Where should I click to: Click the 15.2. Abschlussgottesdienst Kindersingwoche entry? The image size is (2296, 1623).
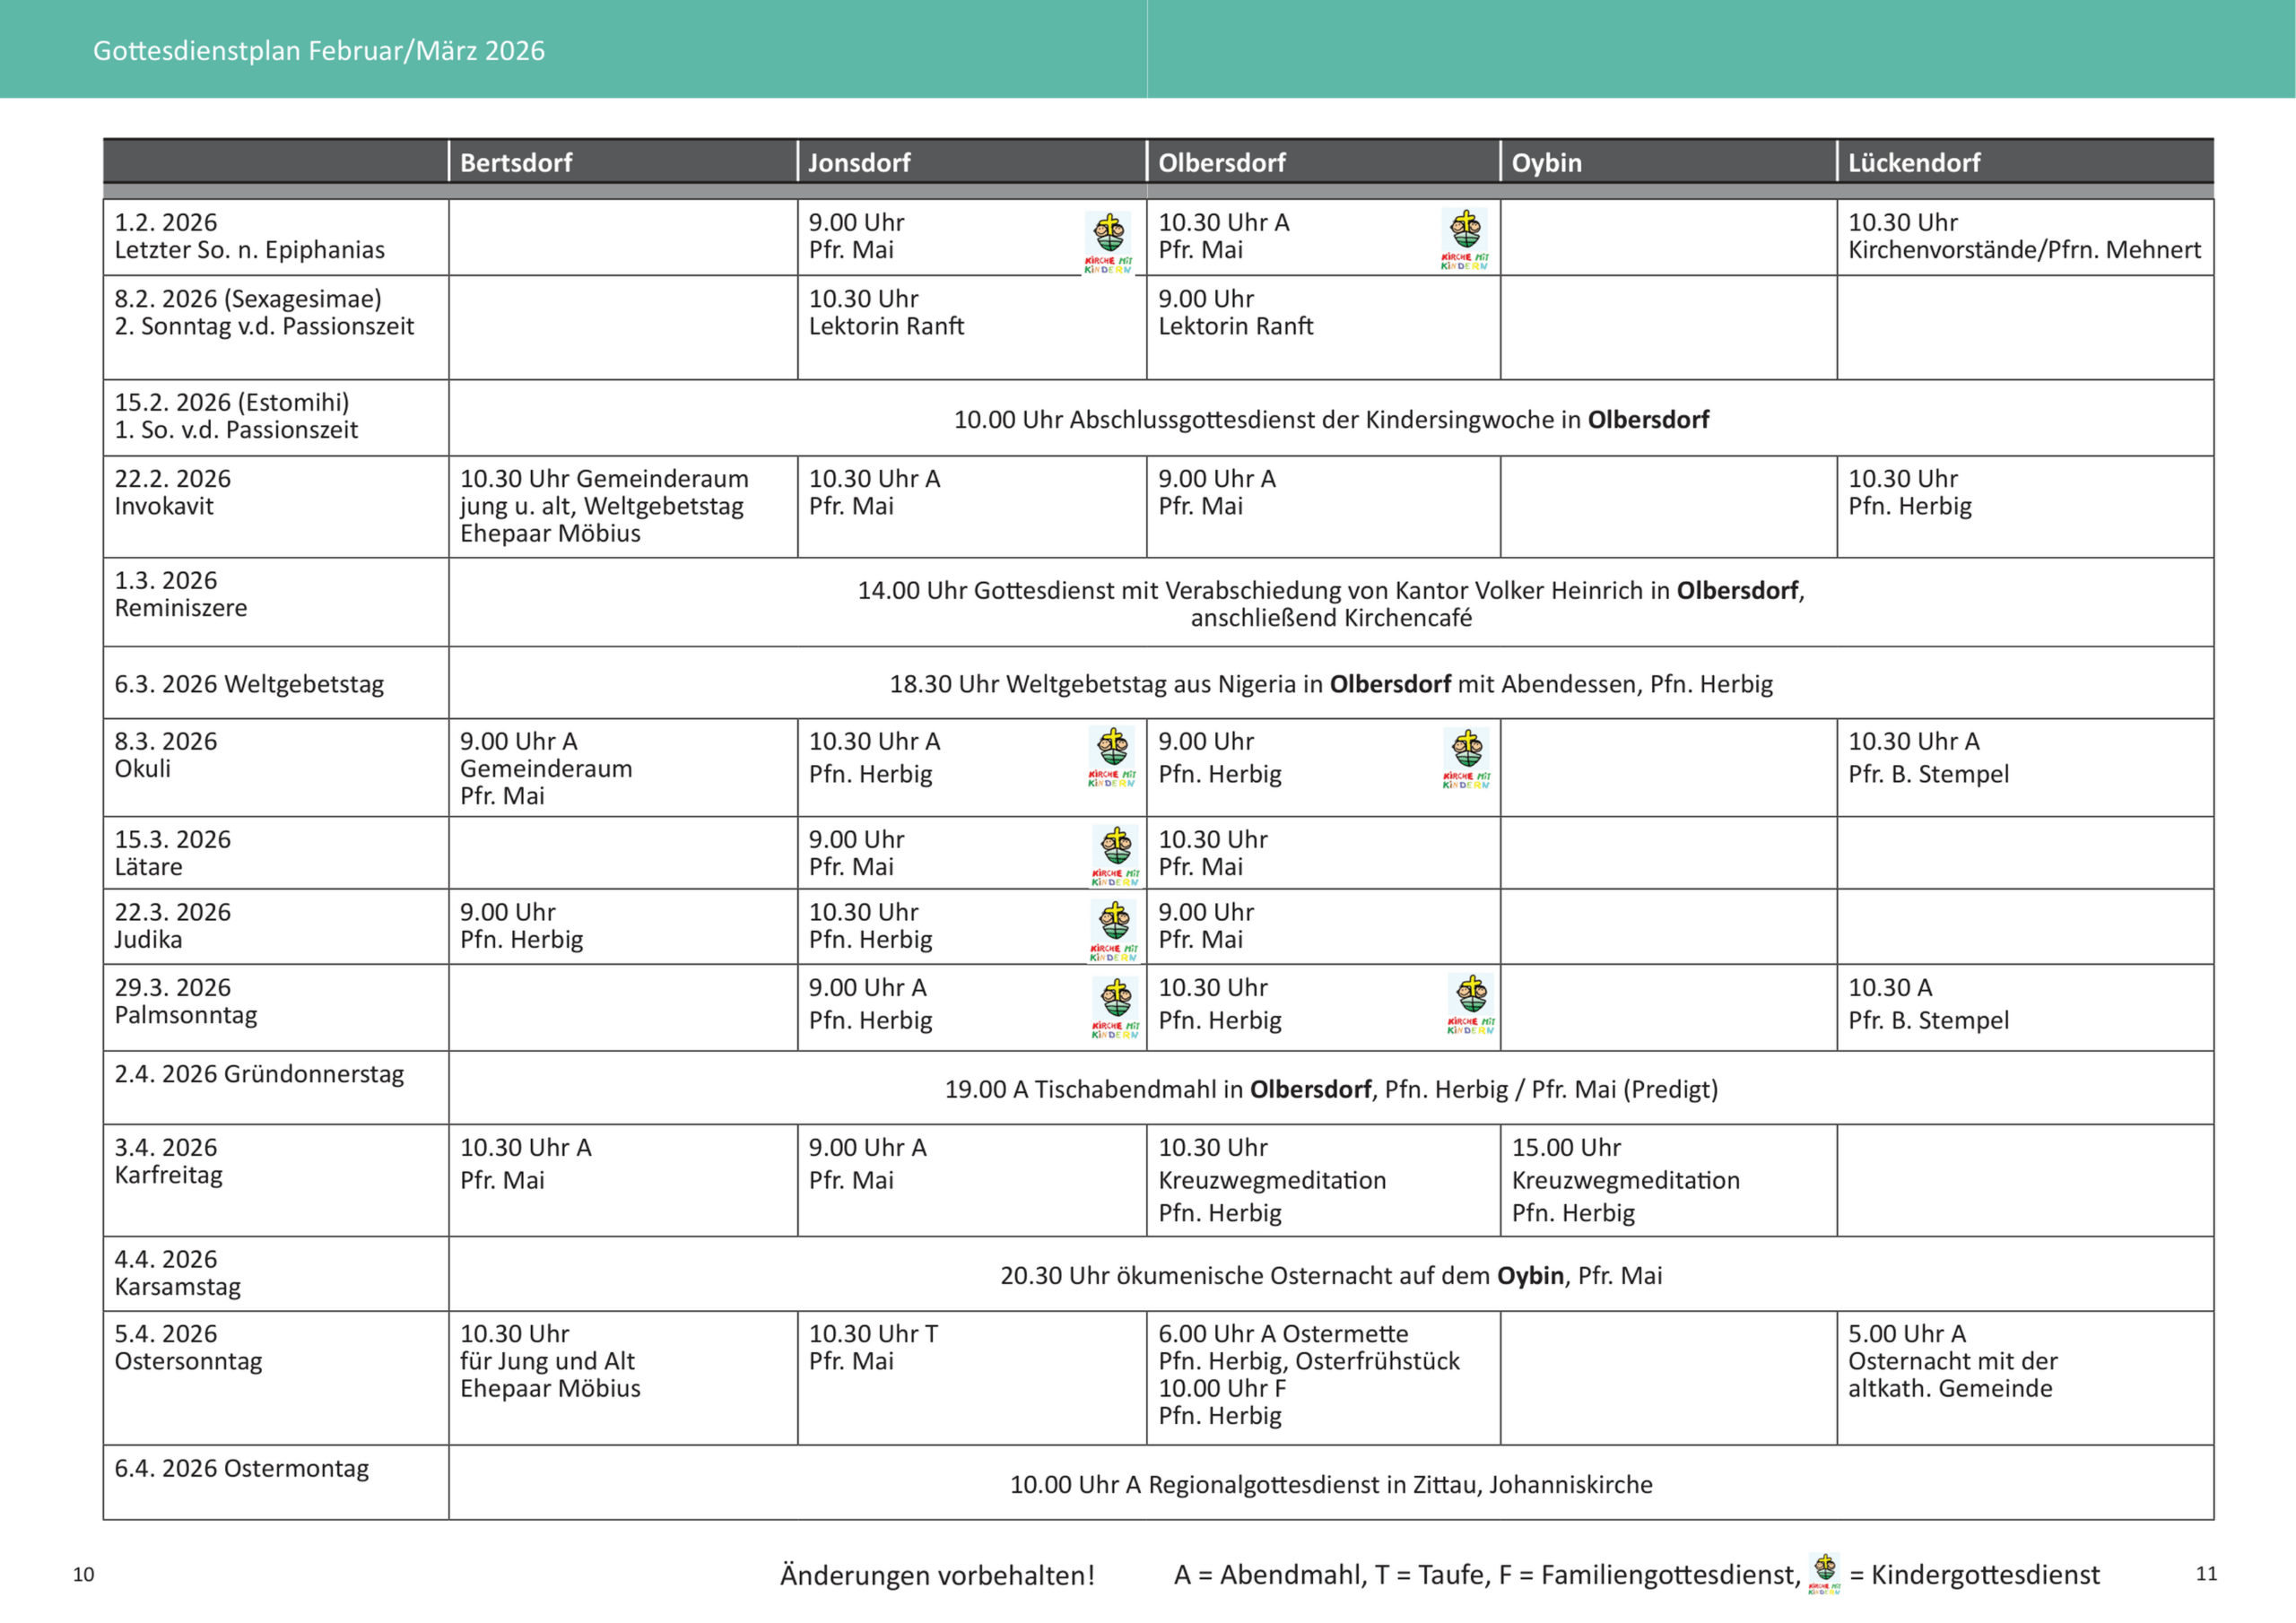click(1330, 420)
